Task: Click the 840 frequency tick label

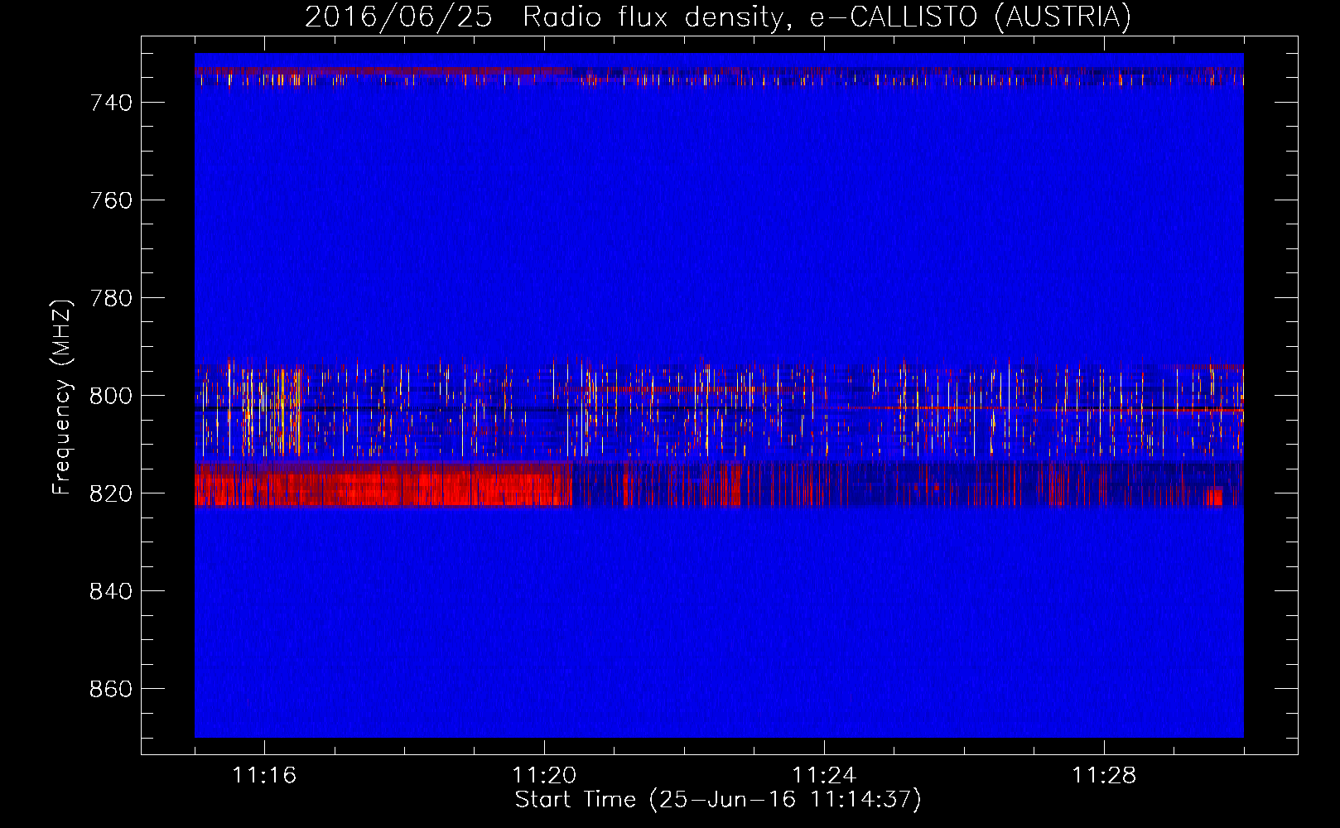Action: tap(111, 591)
